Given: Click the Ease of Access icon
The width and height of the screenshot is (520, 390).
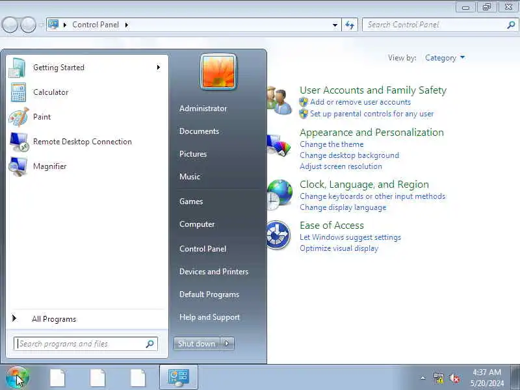Looking at the screenshot, I should (x=279, y=235).
